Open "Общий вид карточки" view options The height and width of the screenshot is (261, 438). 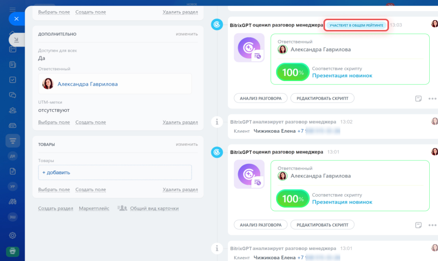click(x=154, y=208)
